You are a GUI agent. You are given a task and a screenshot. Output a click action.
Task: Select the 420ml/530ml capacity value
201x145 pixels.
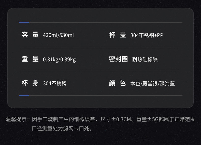point(58,35)
